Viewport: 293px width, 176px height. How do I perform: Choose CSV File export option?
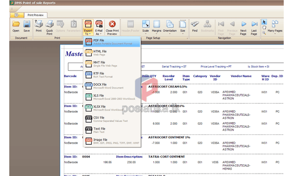coord(112,119)
